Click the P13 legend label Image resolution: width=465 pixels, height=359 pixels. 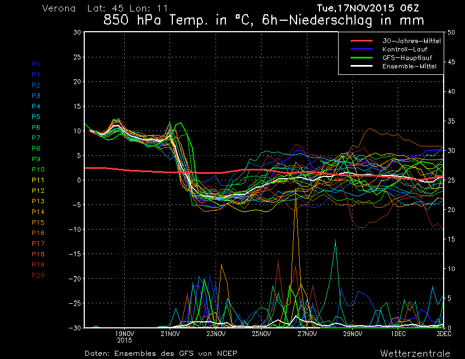coord(38,201)
